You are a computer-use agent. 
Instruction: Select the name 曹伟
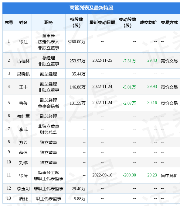point(23,103)
